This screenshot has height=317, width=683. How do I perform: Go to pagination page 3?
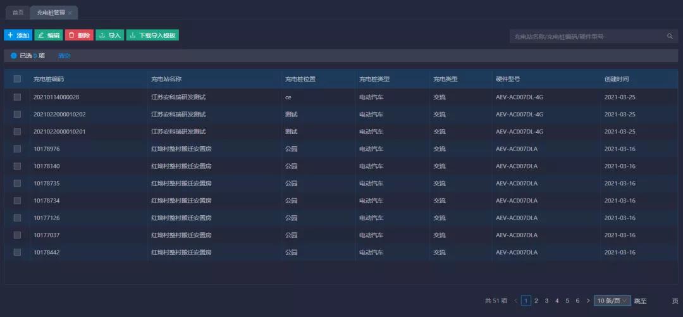(546, 301)
